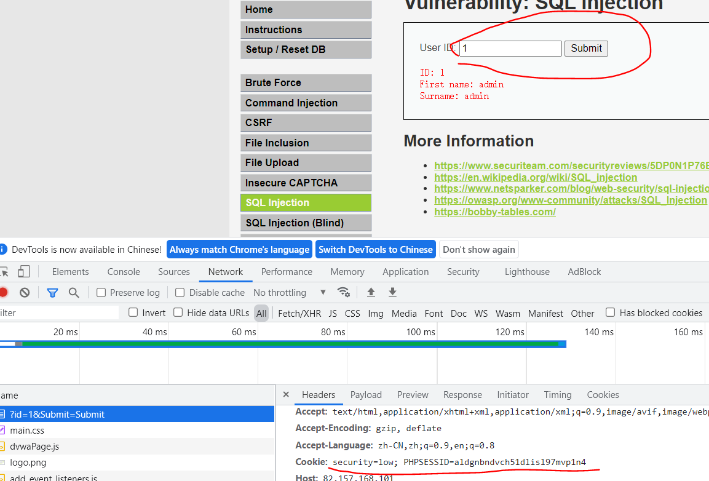Open the Wikipedia SQL_injection link

click(536, 177)
